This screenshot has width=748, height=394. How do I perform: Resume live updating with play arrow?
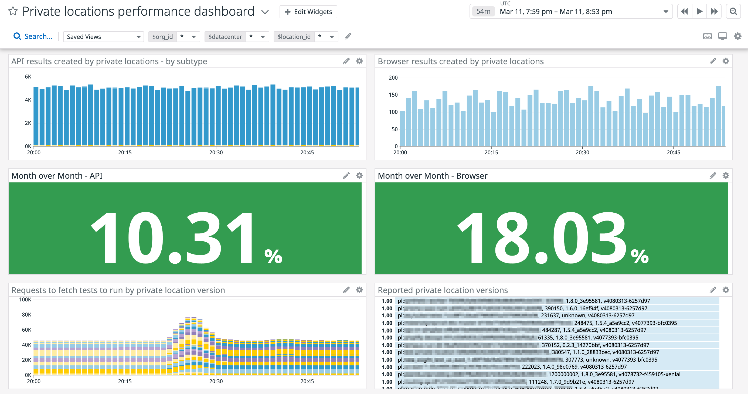(x=699, y=11)
